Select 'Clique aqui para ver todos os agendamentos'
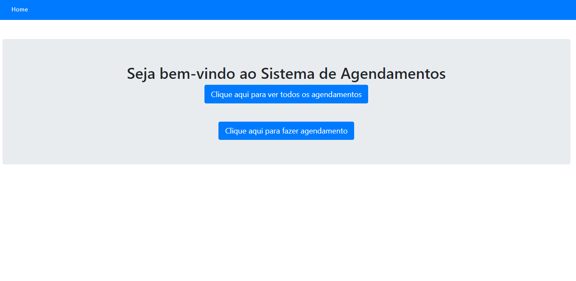 286,94
